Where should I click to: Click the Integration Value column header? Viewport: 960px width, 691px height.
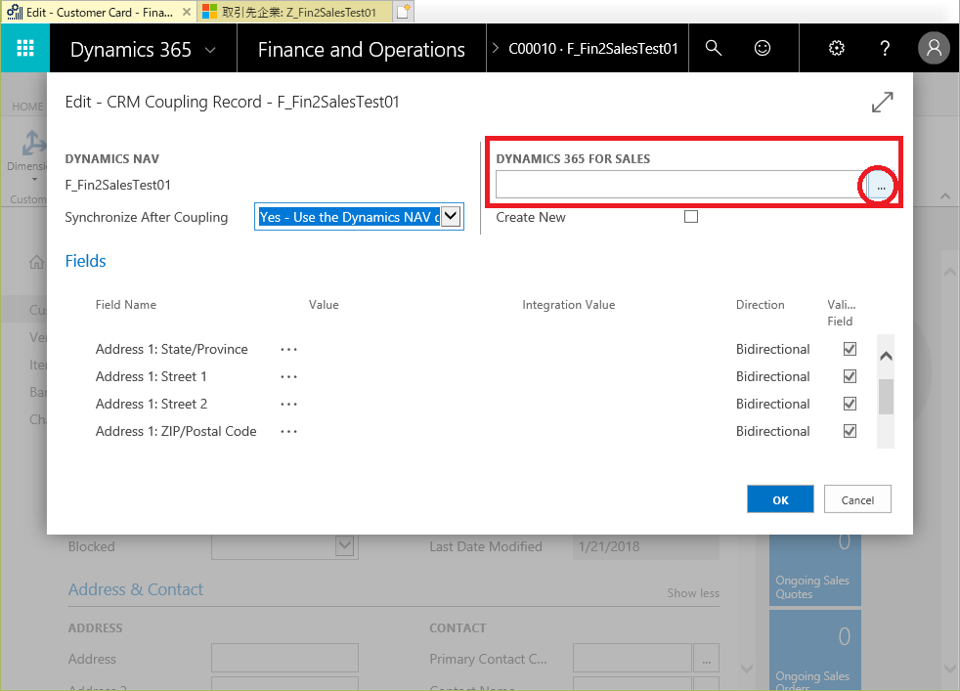coord(568,305)
